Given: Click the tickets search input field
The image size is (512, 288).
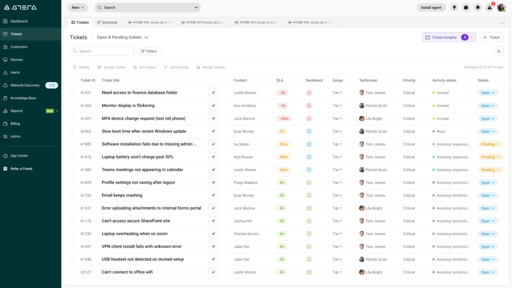Looking at the screenshot, I should [x=102, y=51].
